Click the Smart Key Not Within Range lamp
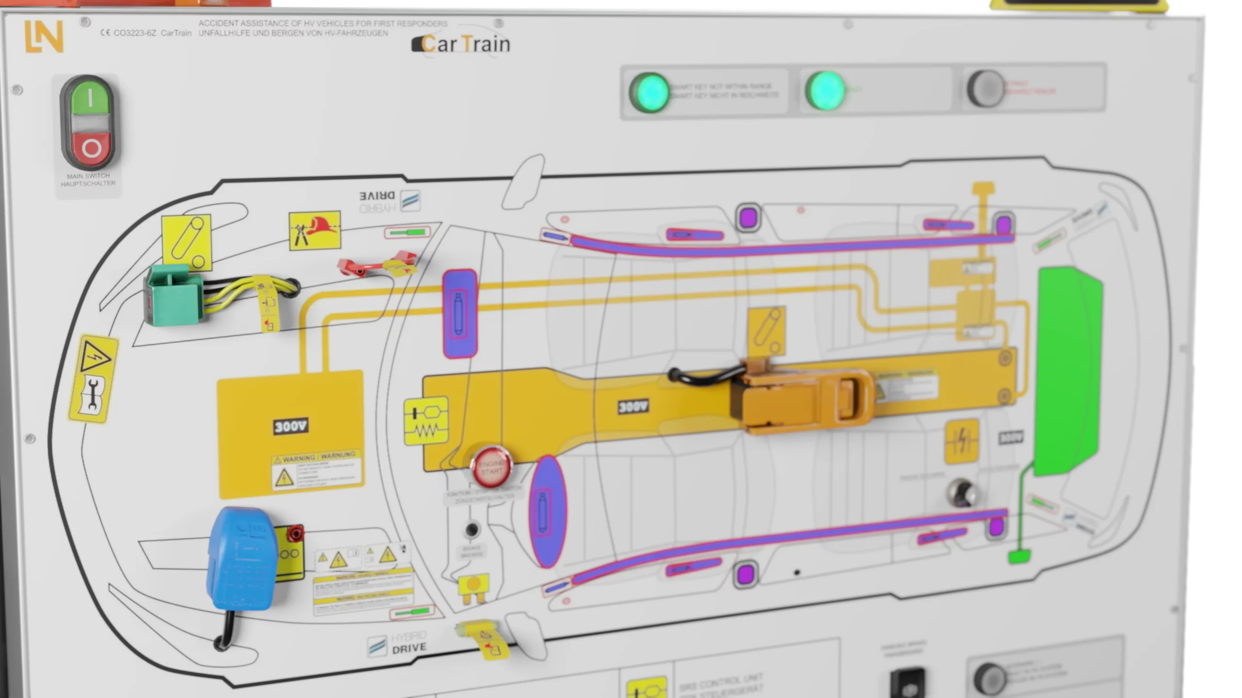 pyautogui.click(x=650, y=92)
